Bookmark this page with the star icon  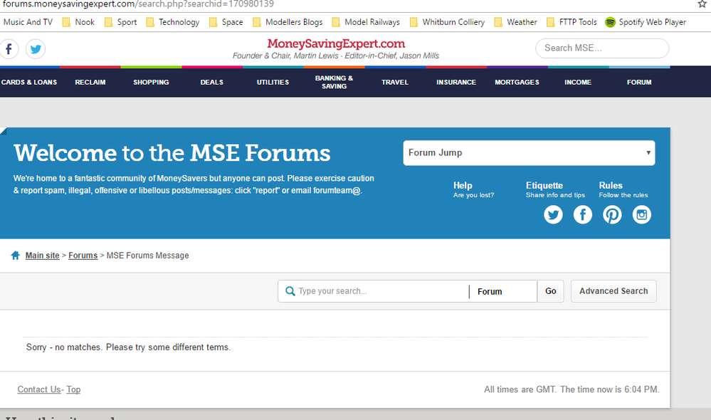pyautogui.click(x=702, y=4)
